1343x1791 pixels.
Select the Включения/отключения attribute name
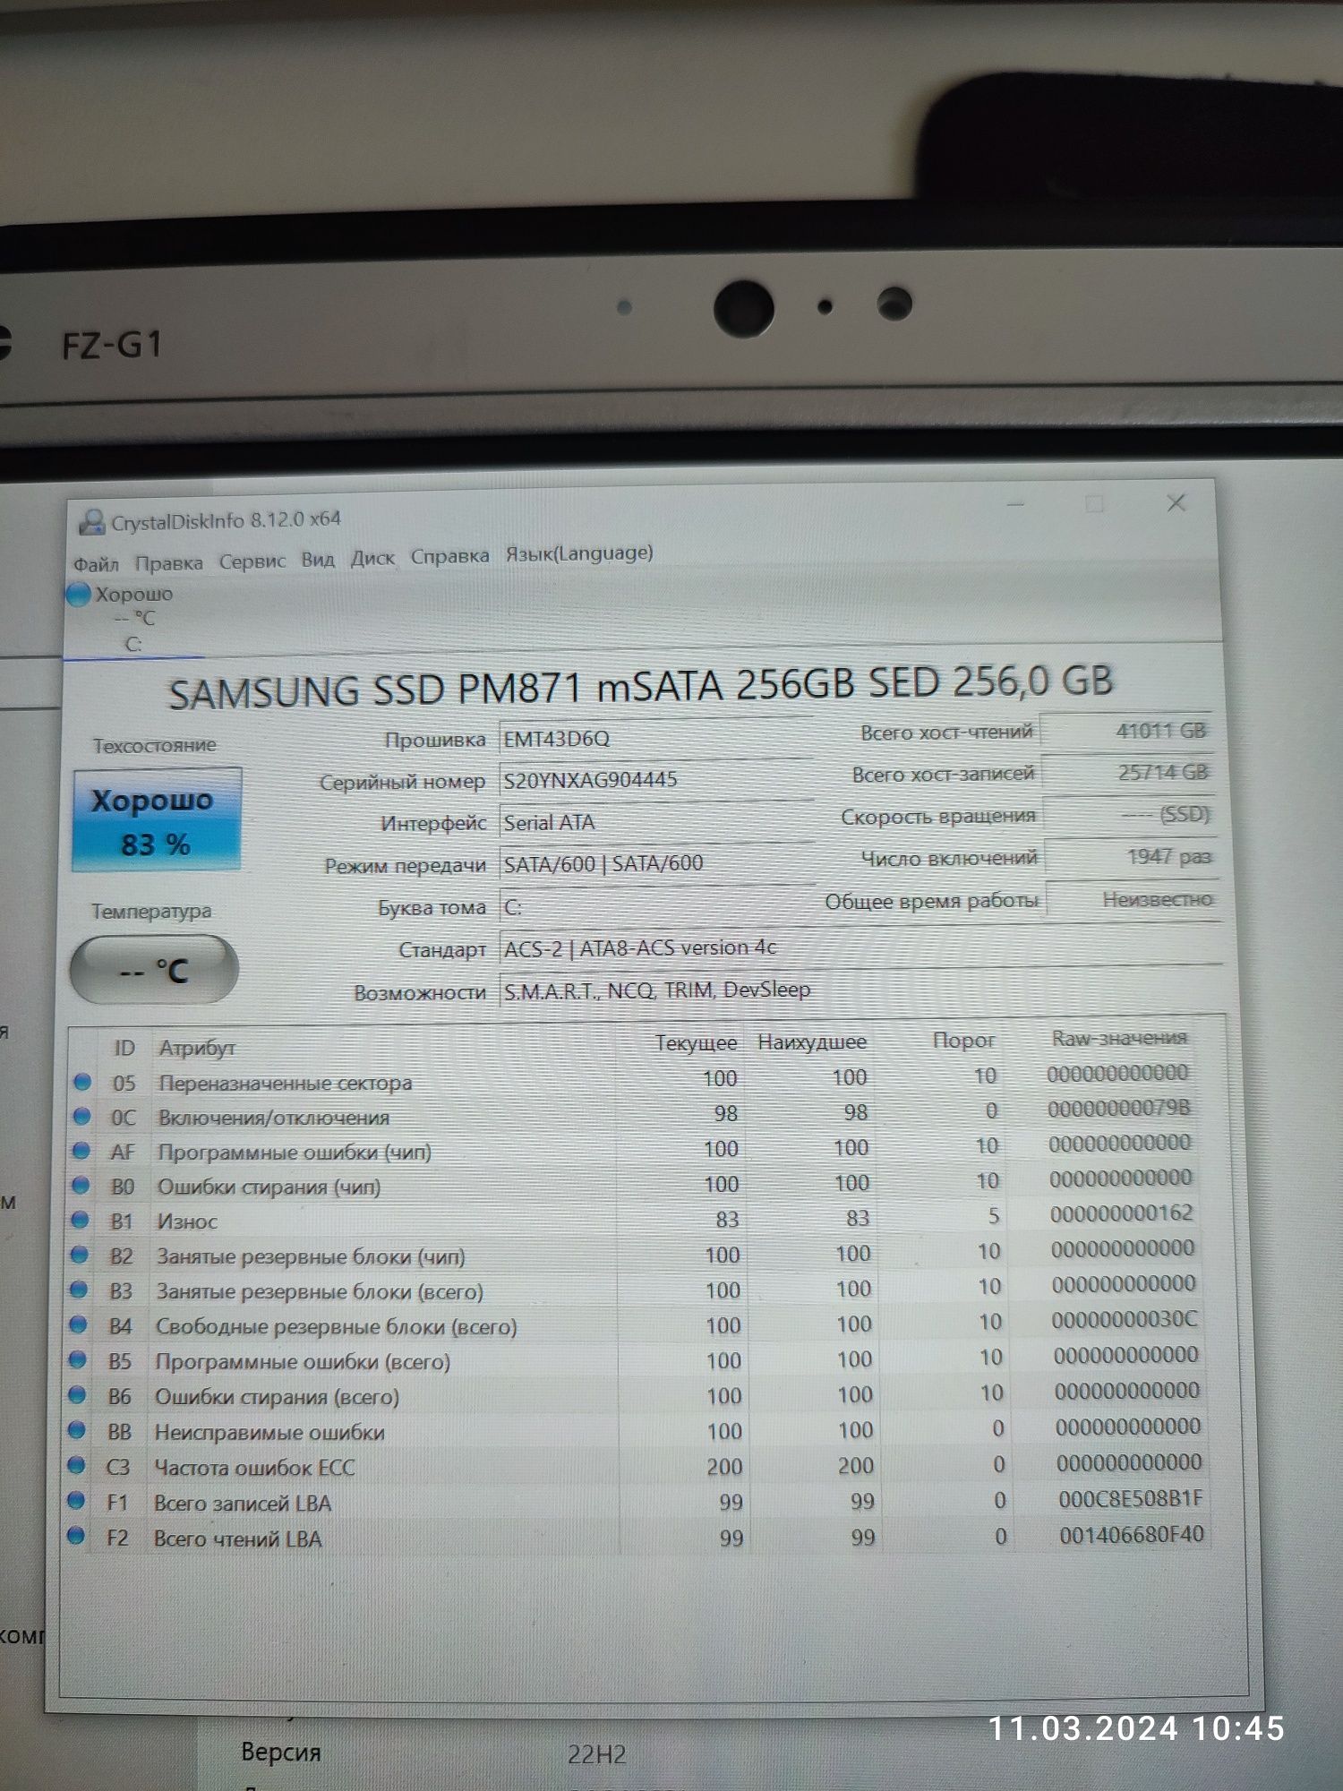[274, 1118]
